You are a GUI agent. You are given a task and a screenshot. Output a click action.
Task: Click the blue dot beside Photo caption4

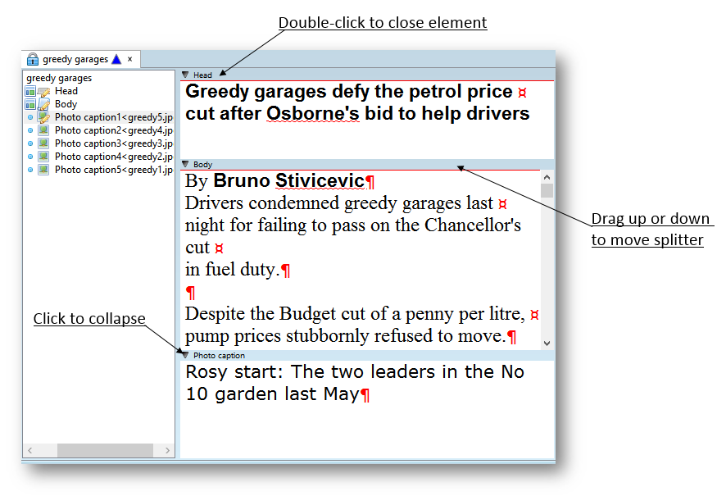30,157
